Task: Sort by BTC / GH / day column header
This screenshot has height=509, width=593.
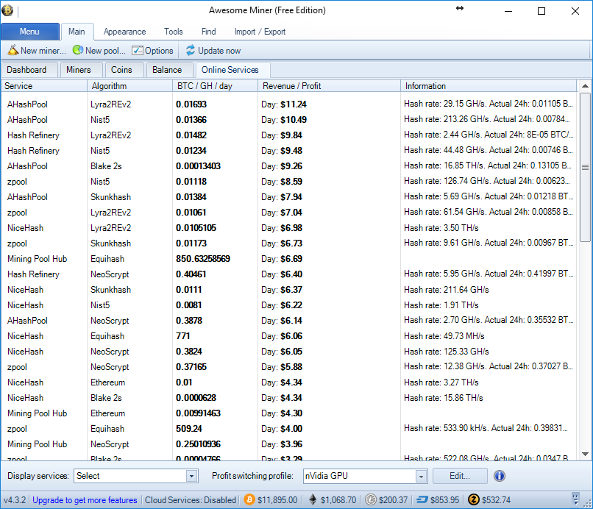Action: point(215,86)
